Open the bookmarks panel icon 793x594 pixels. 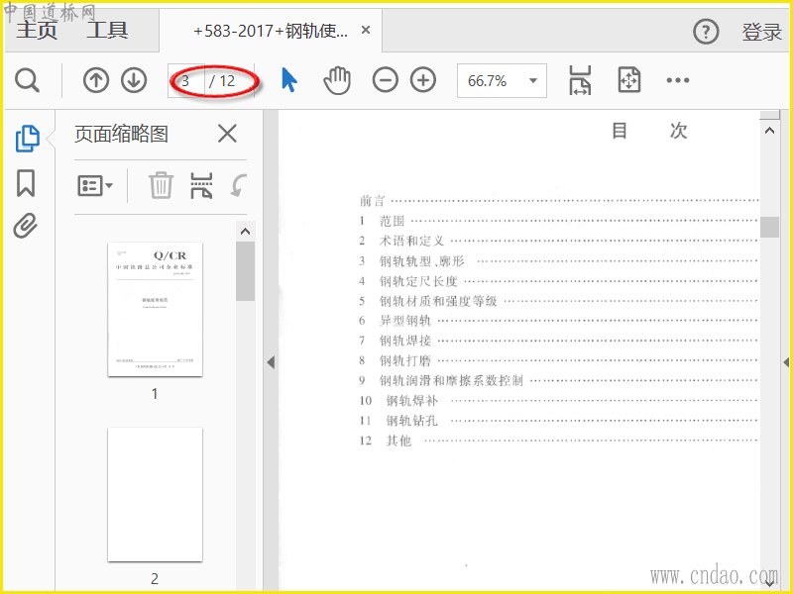pos(26,183)
